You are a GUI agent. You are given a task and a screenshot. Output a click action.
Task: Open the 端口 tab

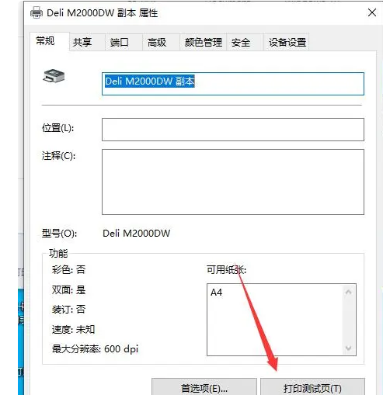pos(124,42)
